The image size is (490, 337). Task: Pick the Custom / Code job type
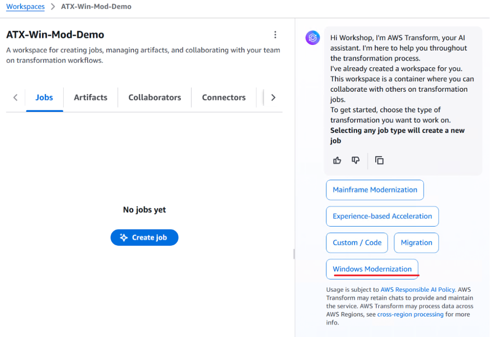[x=357, y=243]
